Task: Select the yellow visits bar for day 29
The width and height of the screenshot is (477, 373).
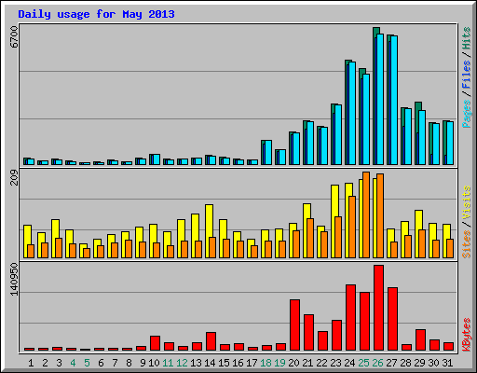Action: [x=418, y=234]
